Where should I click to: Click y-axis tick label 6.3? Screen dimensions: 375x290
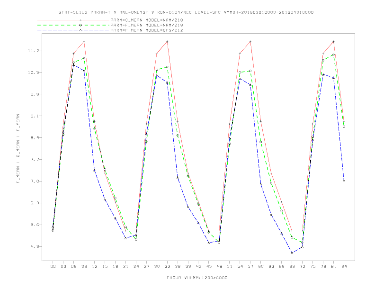35,203
